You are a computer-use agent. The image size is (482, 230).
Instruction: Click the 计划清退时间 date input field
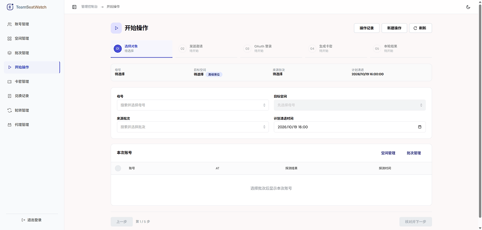coord(350,127)
